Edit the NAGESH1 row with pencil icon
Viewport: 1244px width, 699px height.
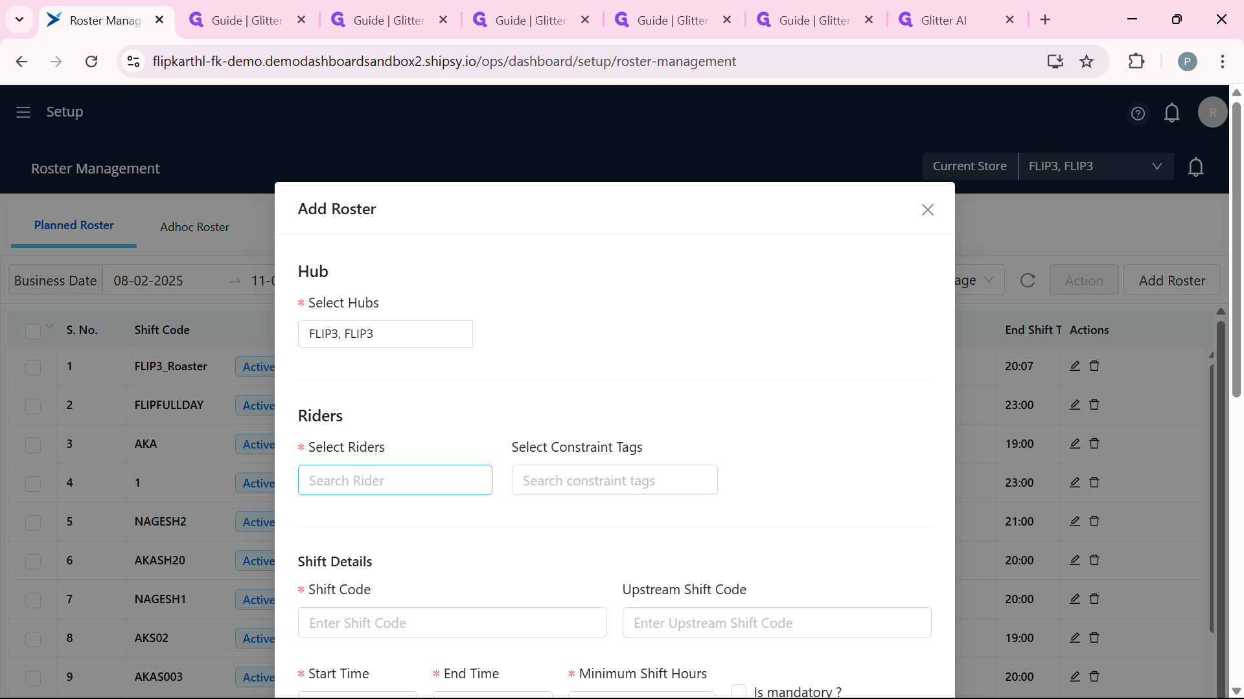pyautogui.click(x=1075, y=599)
